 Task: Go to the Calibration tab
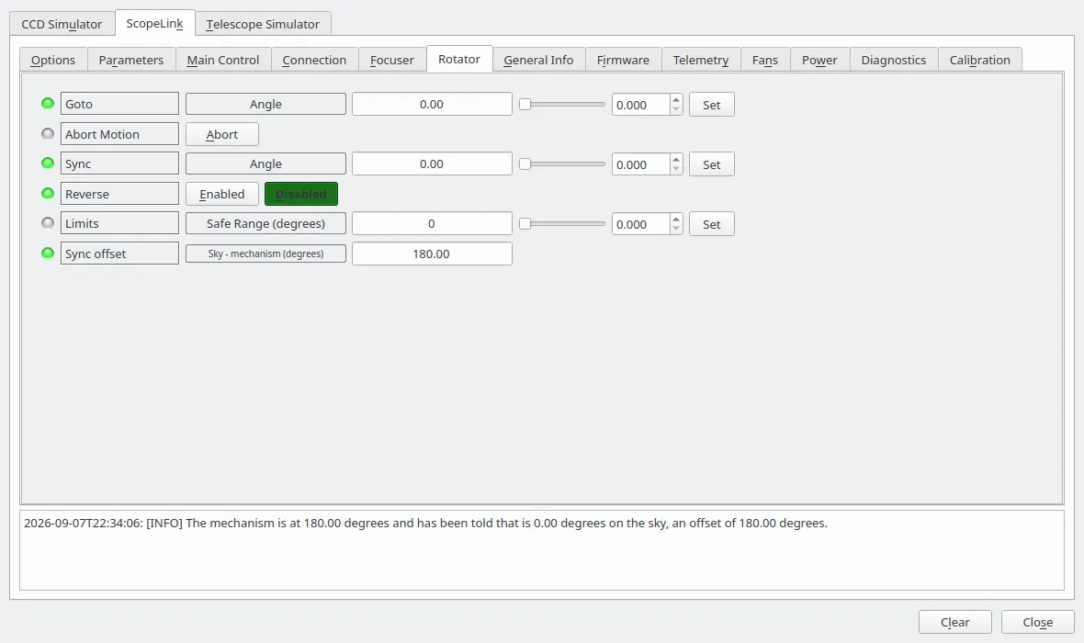(x=980, y=60)
